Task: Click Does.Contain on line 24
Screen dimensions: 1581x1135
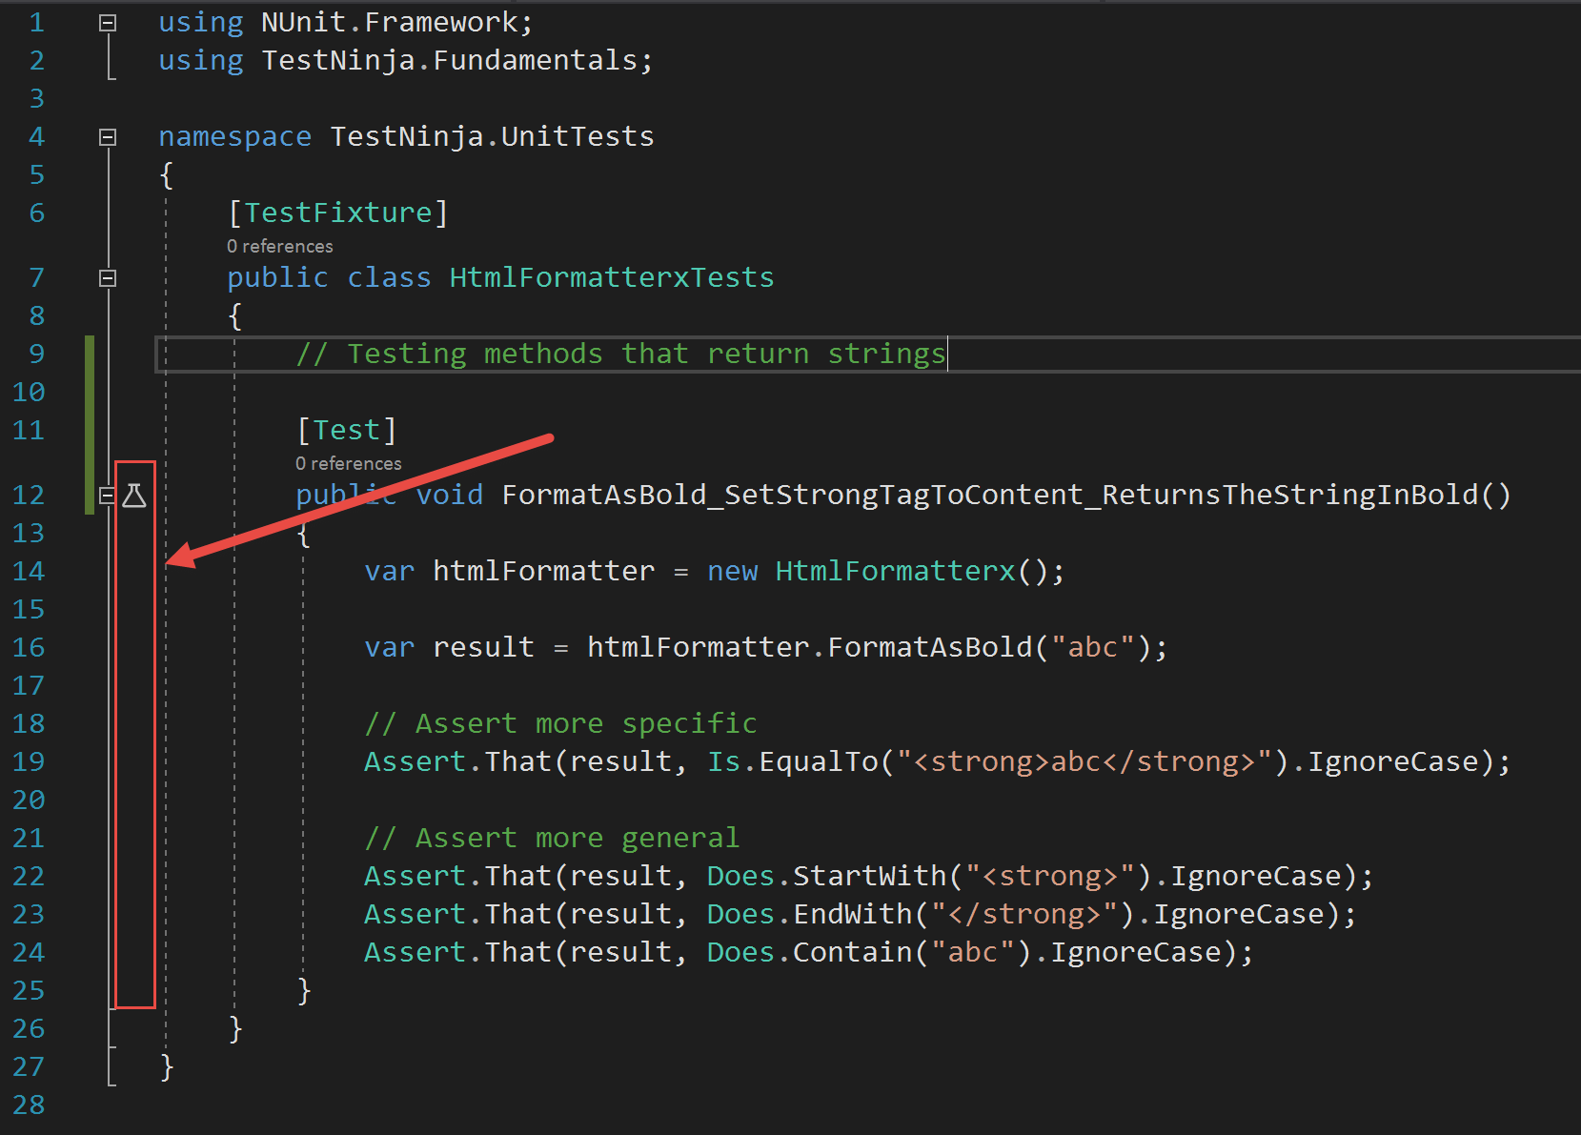Action: pos(810,952)
